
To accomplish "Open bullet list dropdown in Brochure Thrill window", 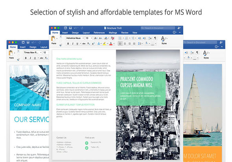I will 123,38.
